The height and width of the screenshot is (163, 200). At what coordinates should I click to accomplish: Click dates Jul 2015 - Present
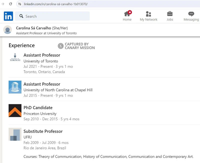[x=38, y=96]
